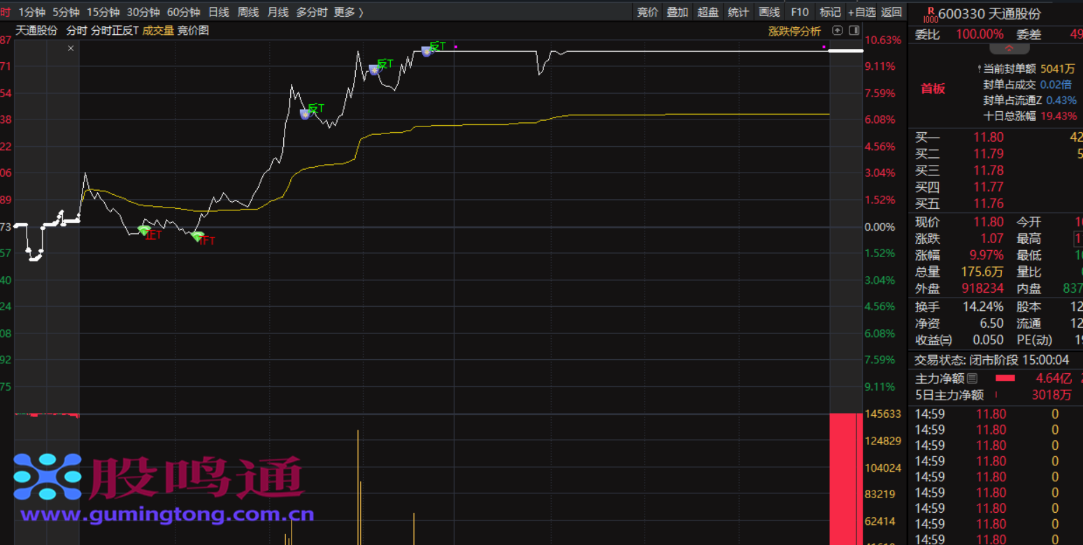Image resolution: width=1083 pixels, height=545 pixels.
Task: Click the R 1000 badge beside the stock code
Action: point(930,15)
